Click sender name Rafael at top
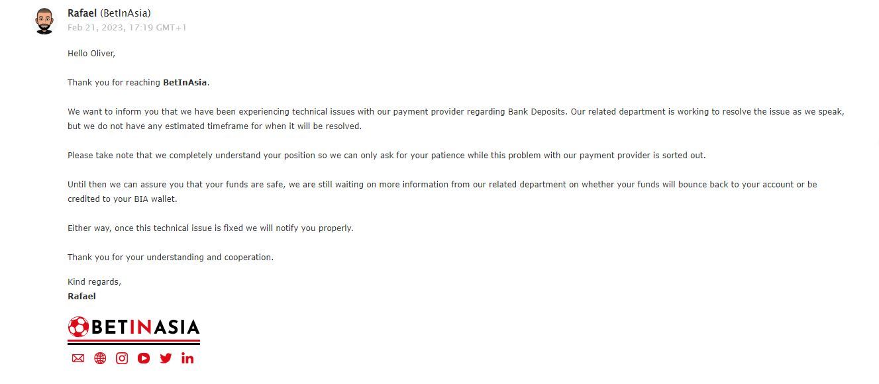 (82, 13)
